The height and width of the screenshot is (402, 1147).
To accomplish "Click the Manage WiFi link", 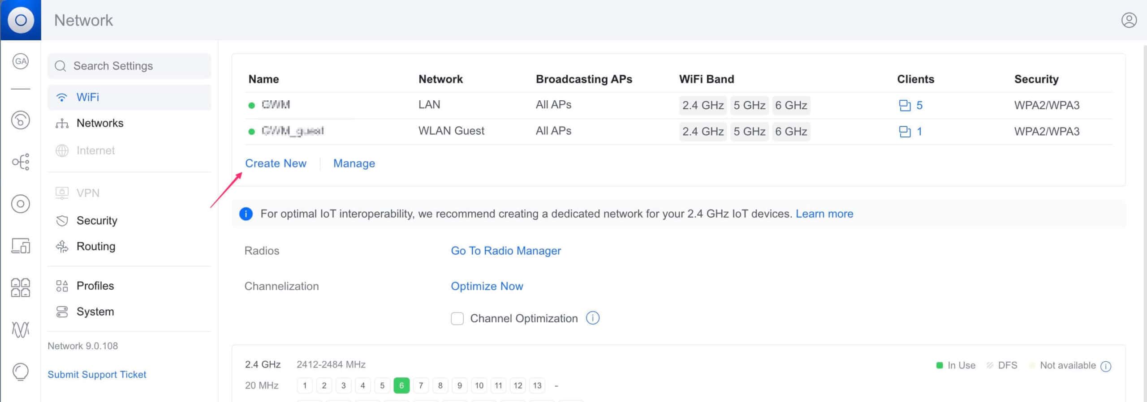I will coord(354,163).
